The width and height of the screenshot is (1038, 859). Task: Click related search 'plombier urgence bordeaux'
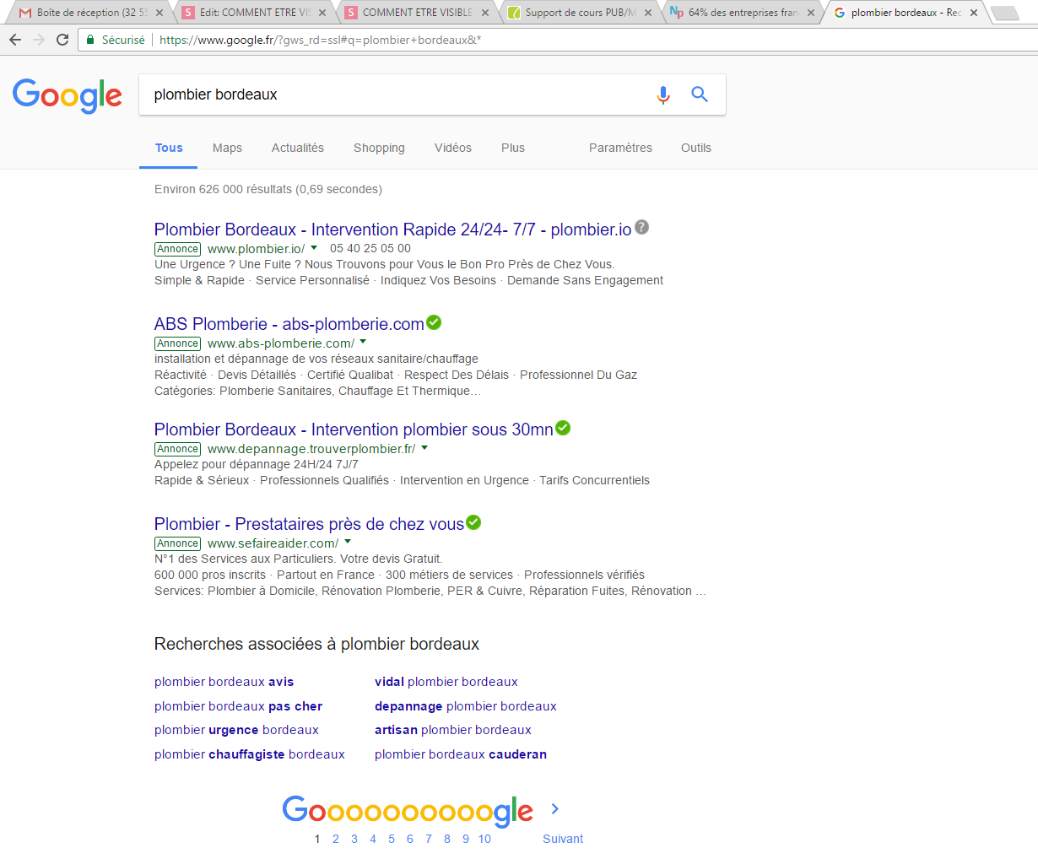coord(236,730)
